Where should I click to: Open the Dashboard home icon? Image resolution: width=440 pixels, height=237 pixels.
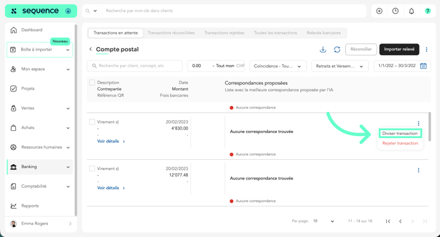(x=13, y=30)
